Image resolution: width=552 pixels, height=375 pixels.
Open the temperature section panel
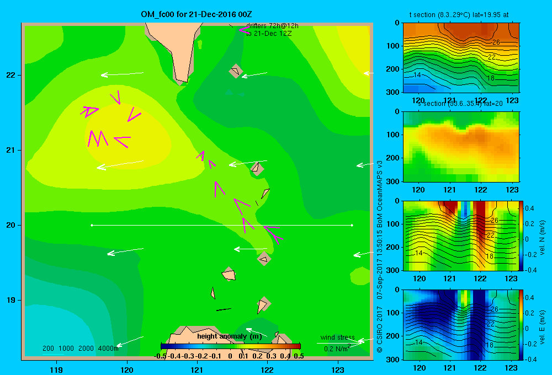click(x=461, y=58)
